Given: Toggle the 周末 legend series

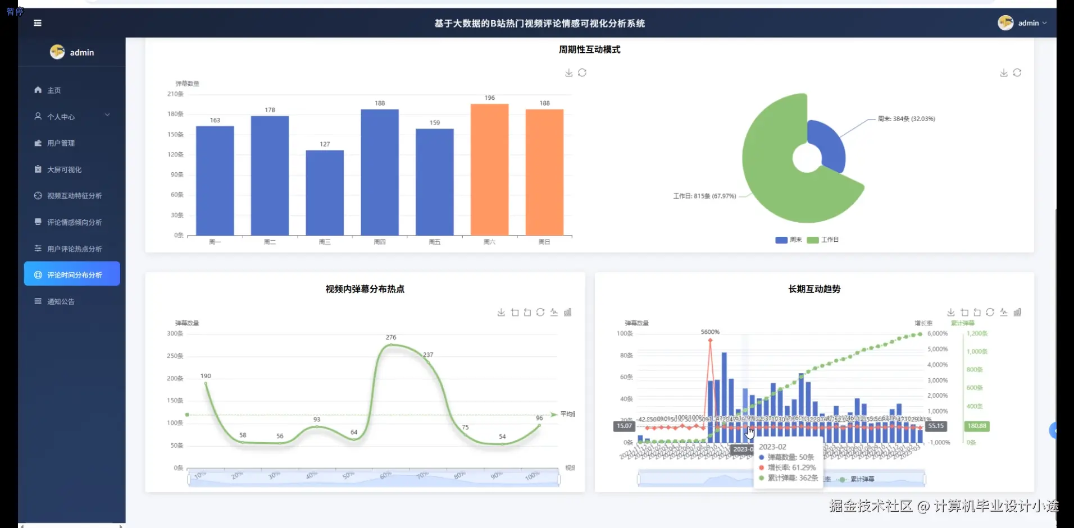Looking at the screenshot, I should pyautogui.click(x=788, y=240).
